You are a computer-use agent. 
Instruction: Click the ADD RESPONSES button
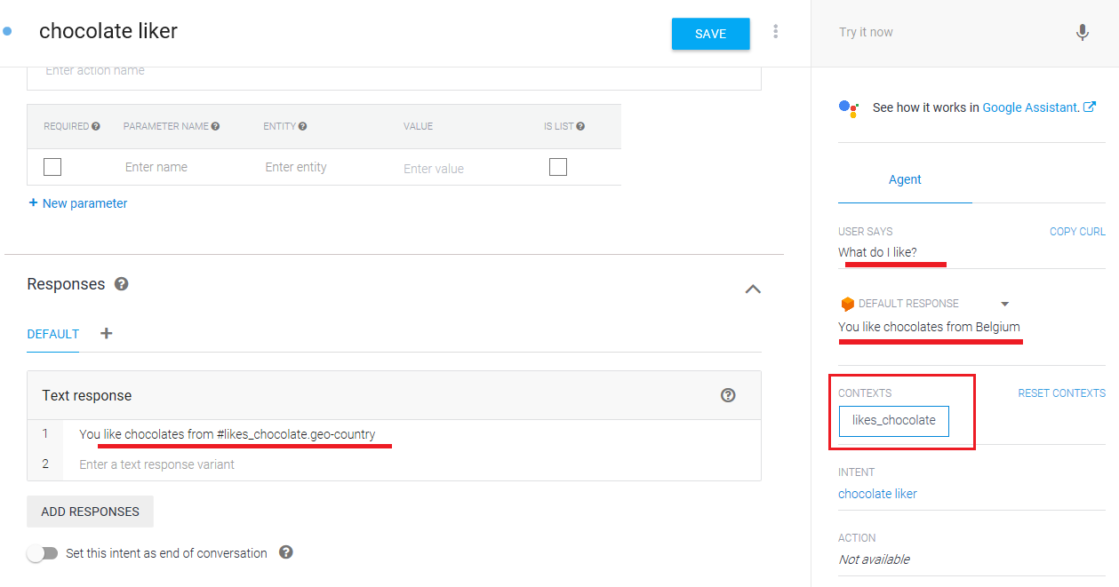click(x=90, y=512)
